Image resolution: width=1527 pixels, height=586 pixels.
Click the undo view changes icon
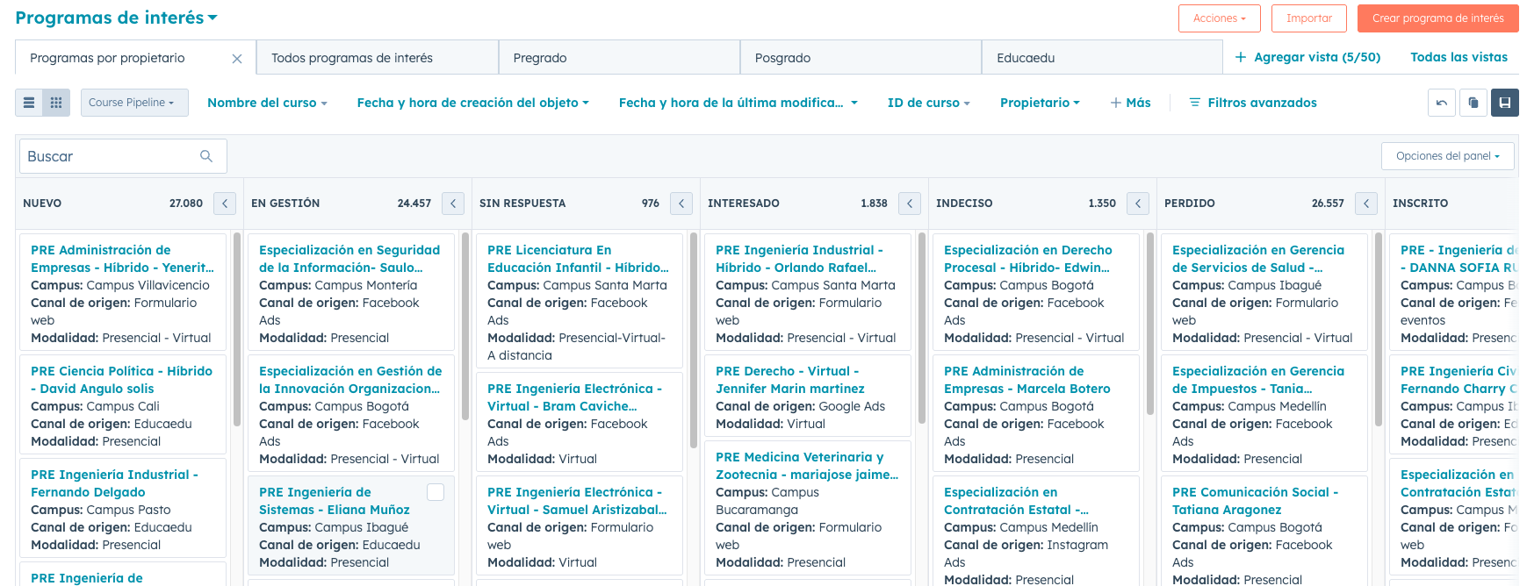pos(1442,103)
